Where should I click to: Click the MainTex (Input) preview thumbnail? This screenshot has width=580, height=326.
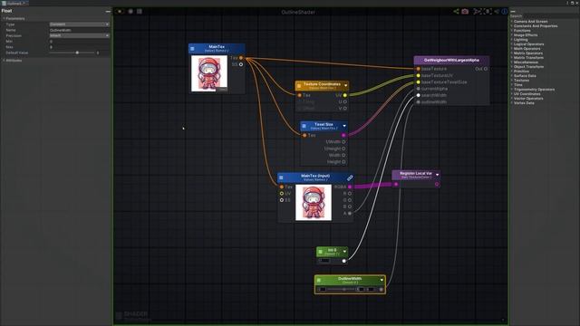pyautogui.click(x=314, y=203)
